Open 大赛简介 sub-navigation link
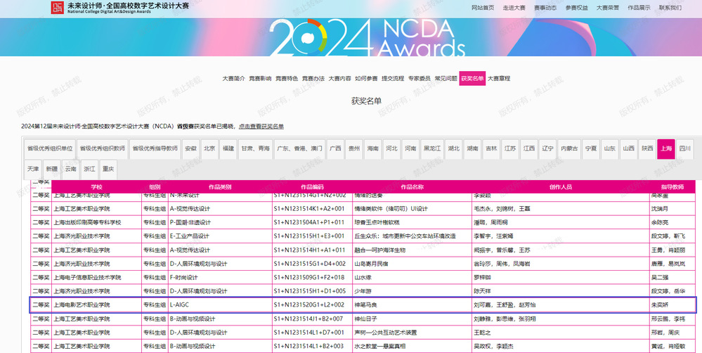This screenshot has width=702, height=353. (x=233, y=78)
